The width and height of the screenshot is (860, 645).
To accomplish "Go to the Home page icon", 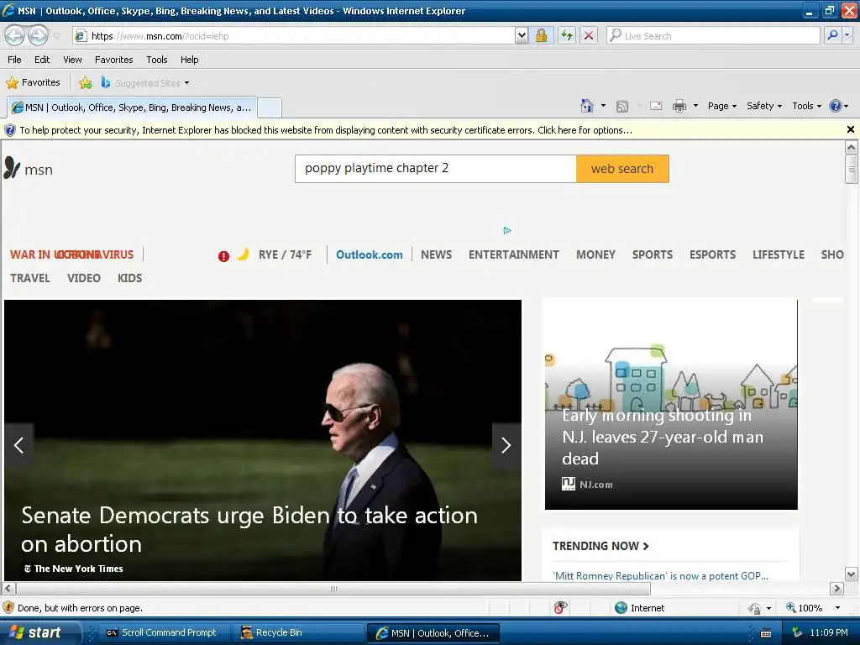I will tap(587, 106).
